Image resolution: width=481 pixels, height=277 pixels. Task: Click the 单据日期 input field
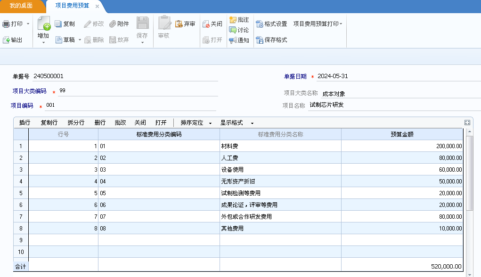(x=396, y=77)
